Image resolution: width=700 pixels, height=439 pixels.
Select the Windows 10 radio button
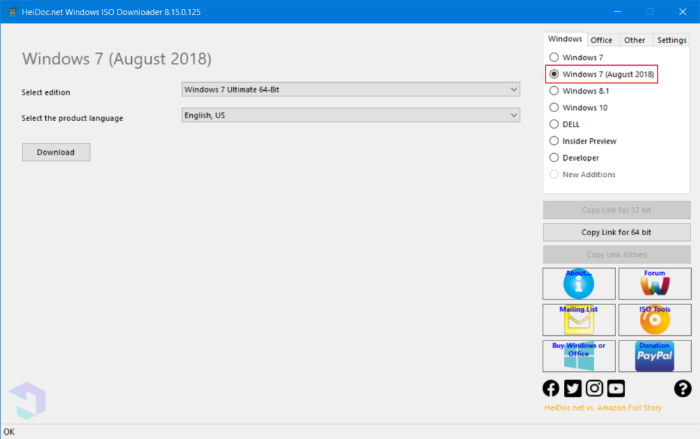[x=554, y=107]
